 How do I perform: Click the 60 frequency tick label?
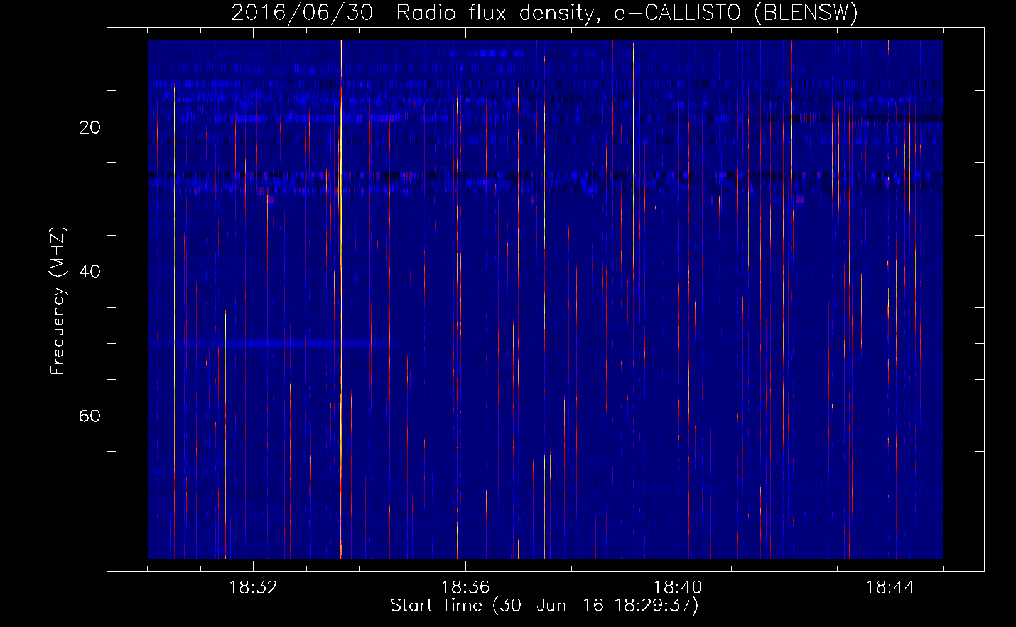[90, 416]
